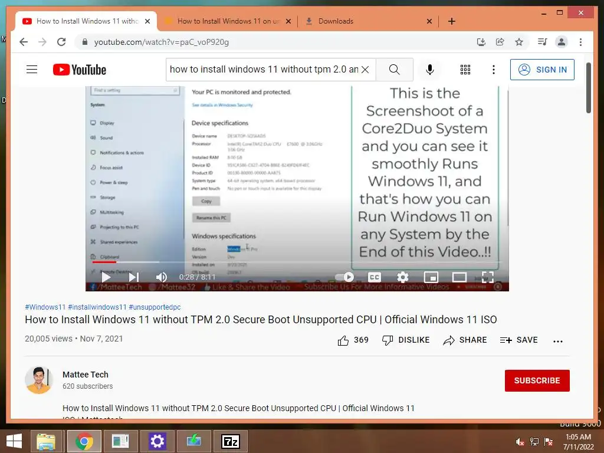
Task: Open the Mattee Tech channel name
Action: point(86,375)
